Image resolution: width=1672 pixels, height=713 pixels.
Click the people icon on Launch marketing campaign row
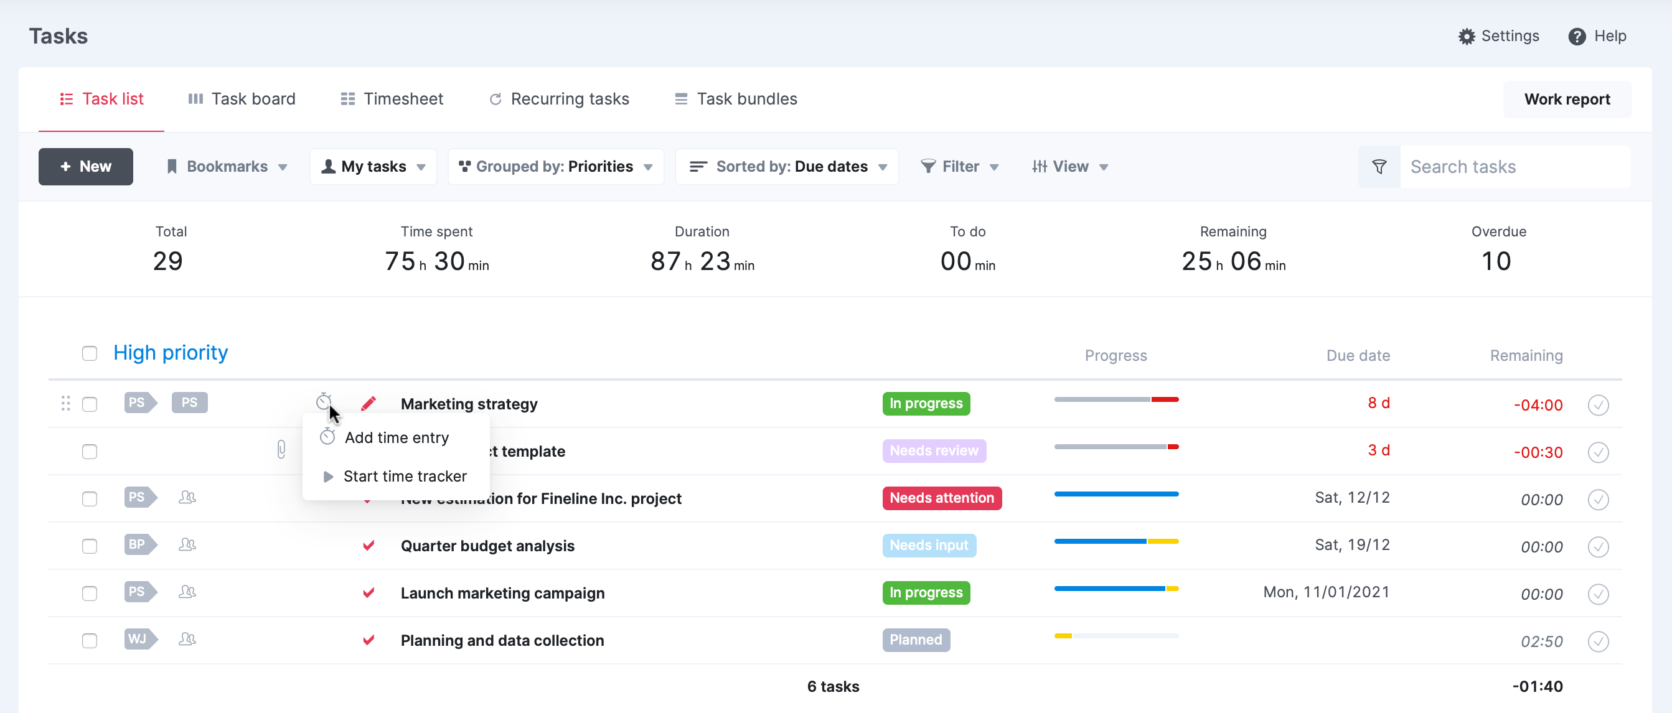[x=187, y=592]
